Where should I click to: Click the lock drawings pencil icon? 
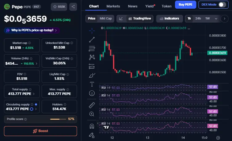click(x=92, y=135)
